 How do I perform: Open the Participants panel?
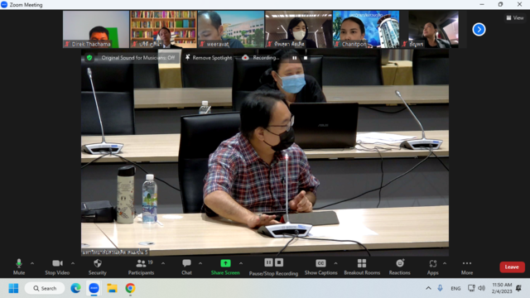[x=142, y=267]
